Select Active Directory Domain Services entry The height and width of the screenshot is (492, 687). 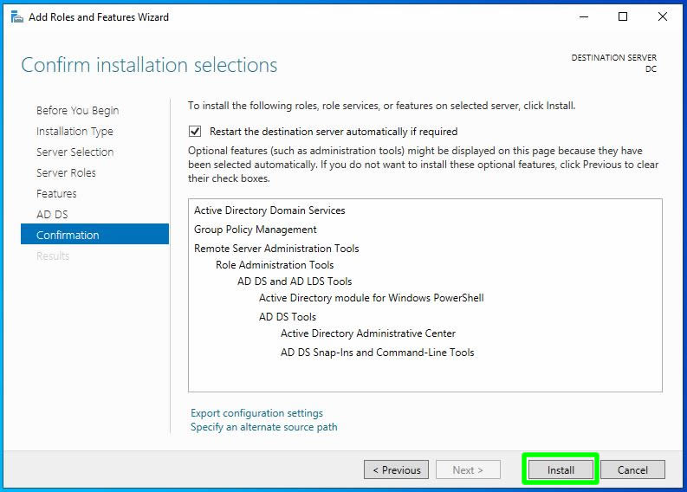269,210
